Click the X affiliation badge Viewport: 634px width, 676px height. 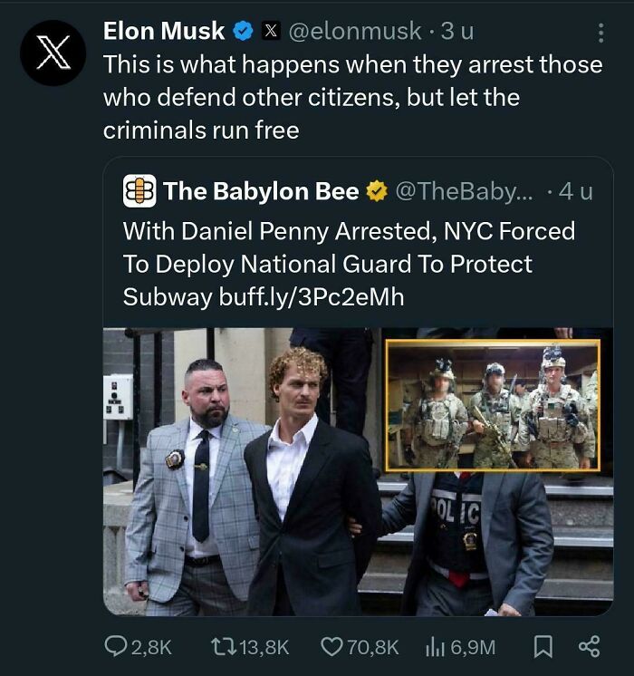tap(270, 32)
